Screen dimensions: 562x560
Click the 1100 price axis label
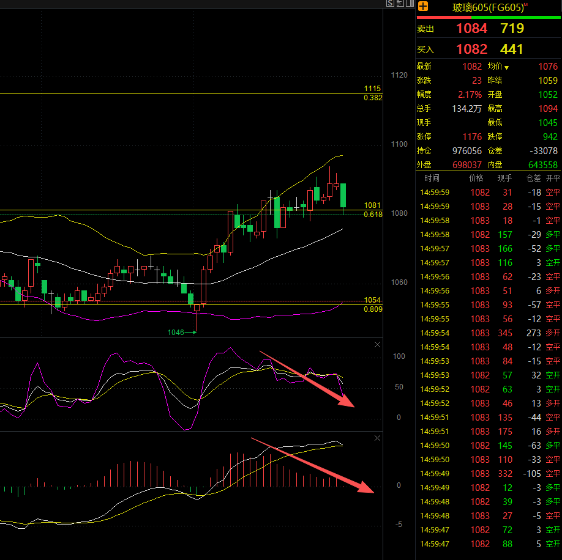click(x=399, y=144)
